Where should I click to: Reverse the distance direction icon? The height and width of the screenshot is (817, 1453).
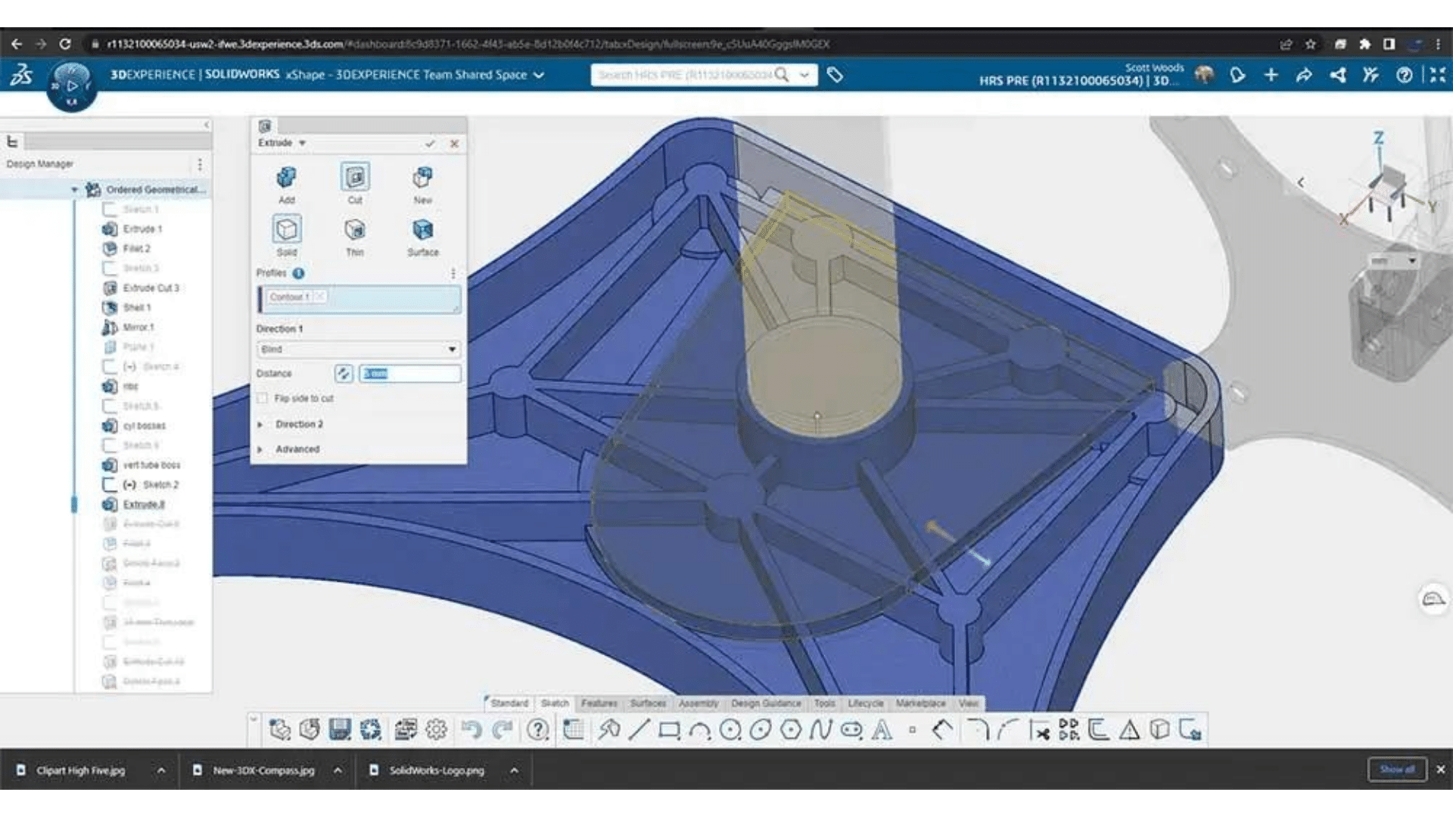coord(344,374)
